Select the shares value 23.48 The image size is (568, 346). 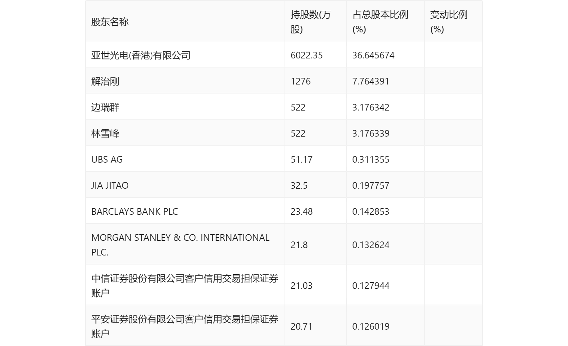coord(301,211)
